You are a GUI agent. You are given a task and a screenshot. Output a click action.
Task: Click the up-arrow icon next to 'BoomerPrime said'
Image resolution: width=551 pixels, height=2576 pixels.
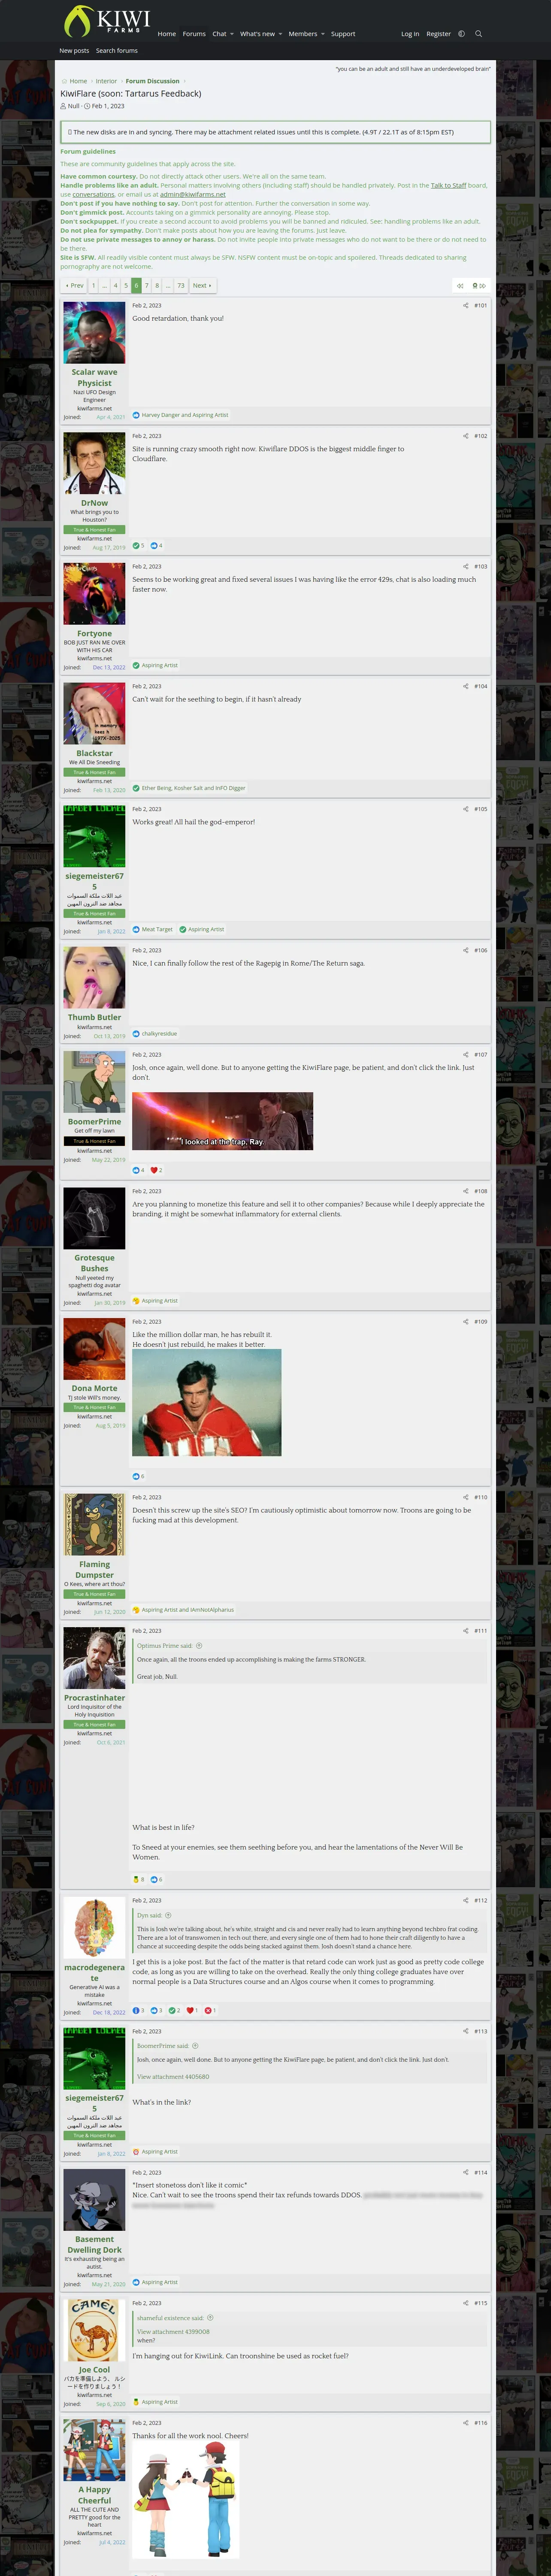click(195, 2046)
